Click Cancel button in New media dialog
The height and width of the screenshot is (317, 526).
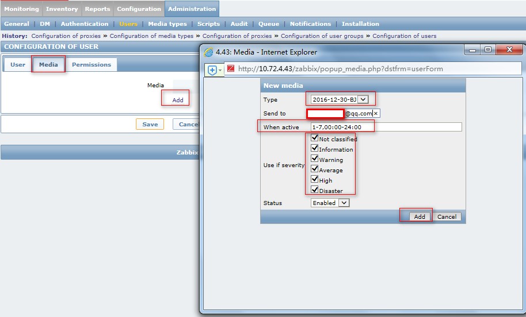(447, 217)
